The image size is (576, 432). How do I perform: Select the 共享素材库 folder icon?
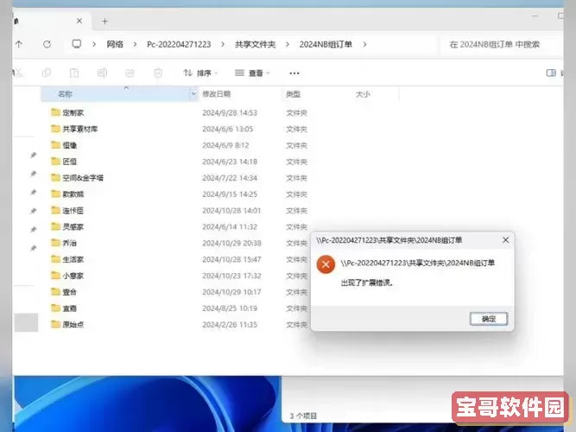(55, 129)
